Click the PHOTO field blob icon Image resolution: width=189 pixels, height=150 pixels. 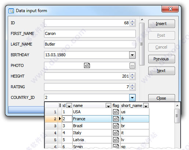[87, 65]
